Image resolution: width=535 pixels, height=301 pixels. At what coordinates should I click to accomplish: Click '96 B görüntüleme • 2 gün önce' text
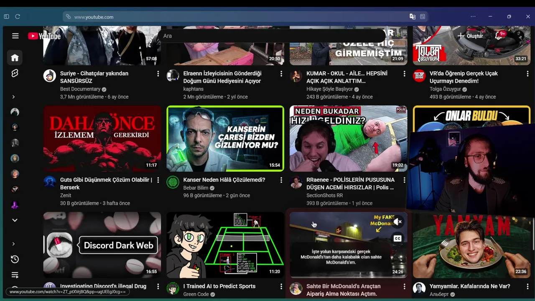(x=217, y=195)
